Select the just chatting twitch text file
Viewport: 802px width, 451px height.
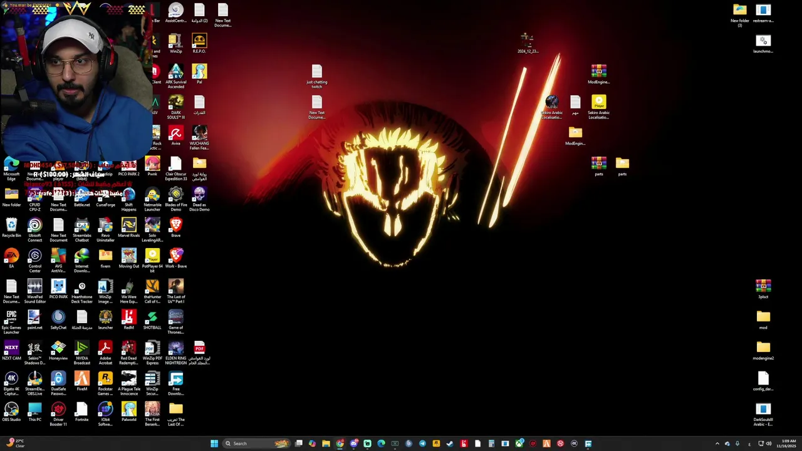coord(317,76)
